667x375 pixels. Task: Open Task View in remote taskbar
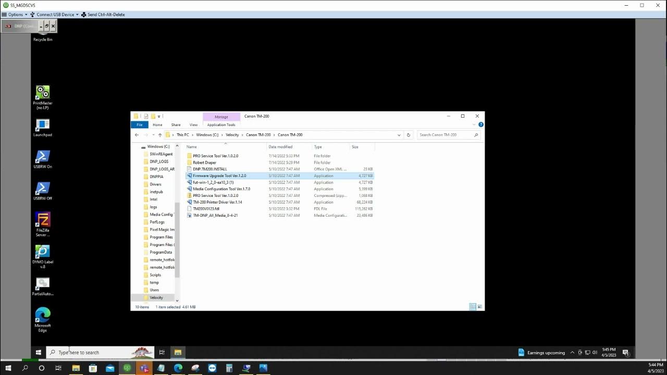162,353
